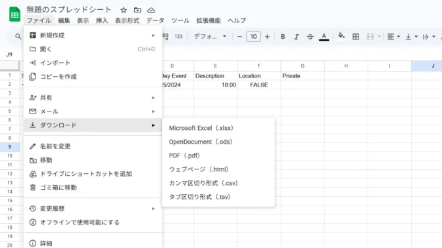This screenshot has height=248, width=442.
Task: Download as カンマ区切り形式 (.csv)
Action: (218, 183)
